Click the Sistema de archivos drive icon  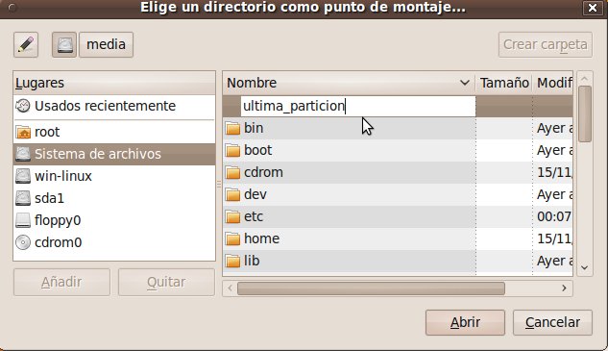[x=23, y=154]
